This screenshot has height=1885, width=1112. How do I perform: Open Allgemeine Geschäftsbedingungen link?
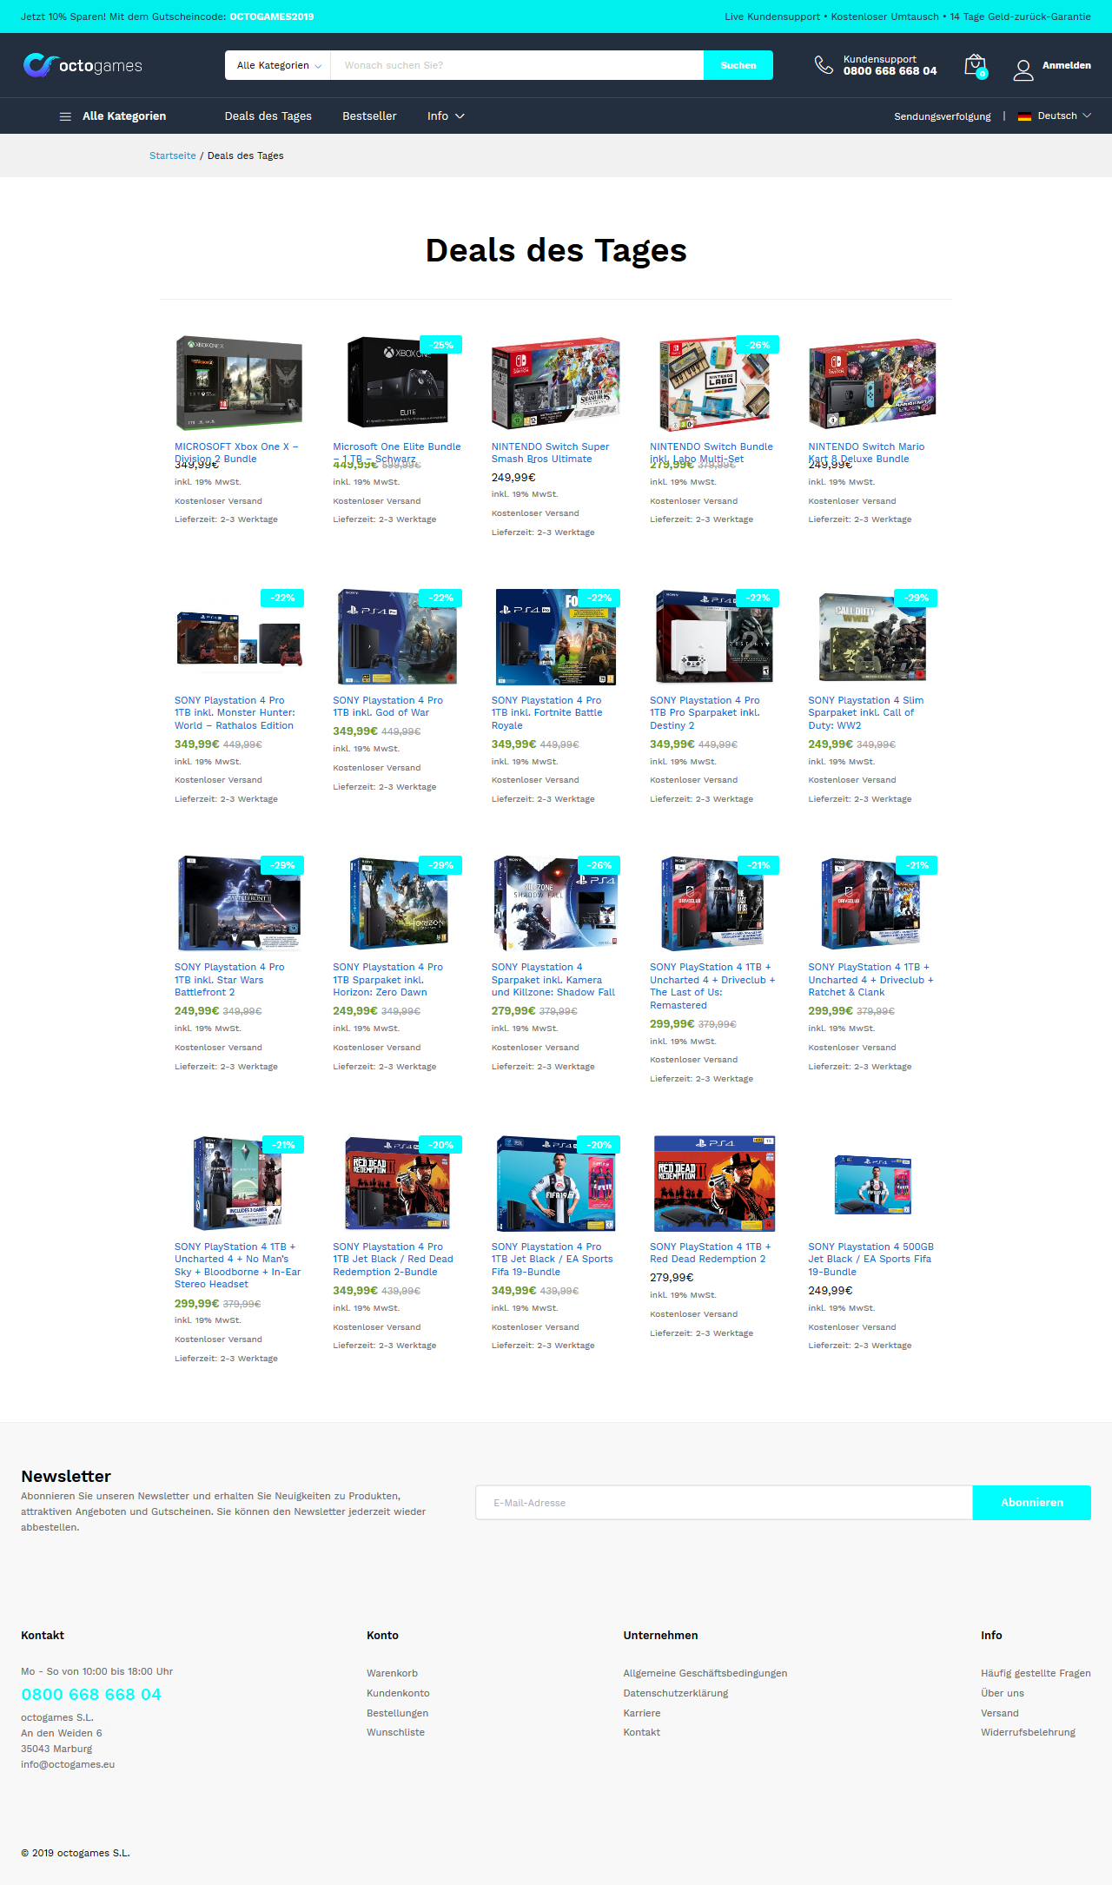(x=705, y=1673)
